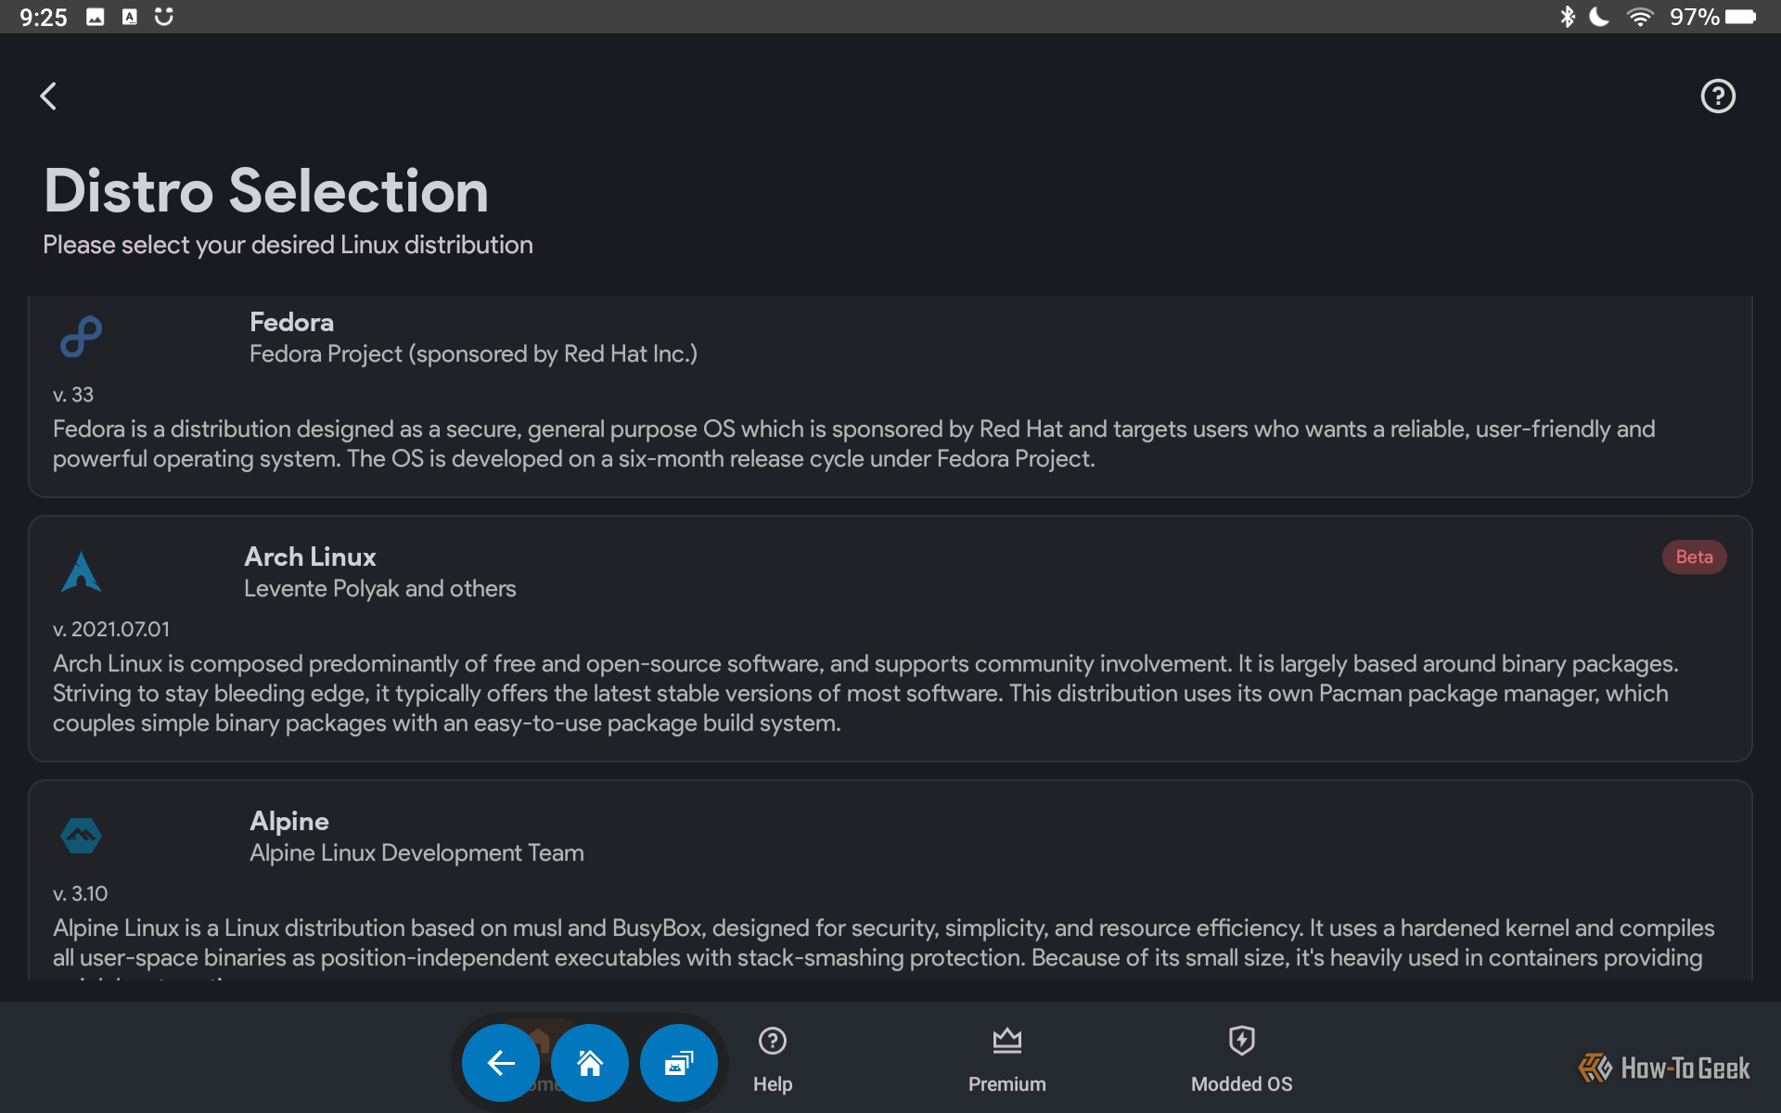The image size is (1781, 1113).
Task: Click version text 'v. 3.10'
Action: 81,893
